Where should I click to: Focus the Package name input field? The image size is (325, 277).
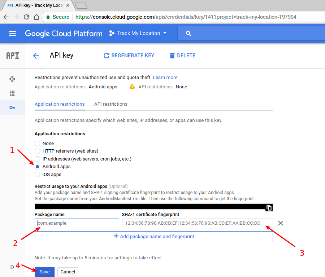click(77, 223)
